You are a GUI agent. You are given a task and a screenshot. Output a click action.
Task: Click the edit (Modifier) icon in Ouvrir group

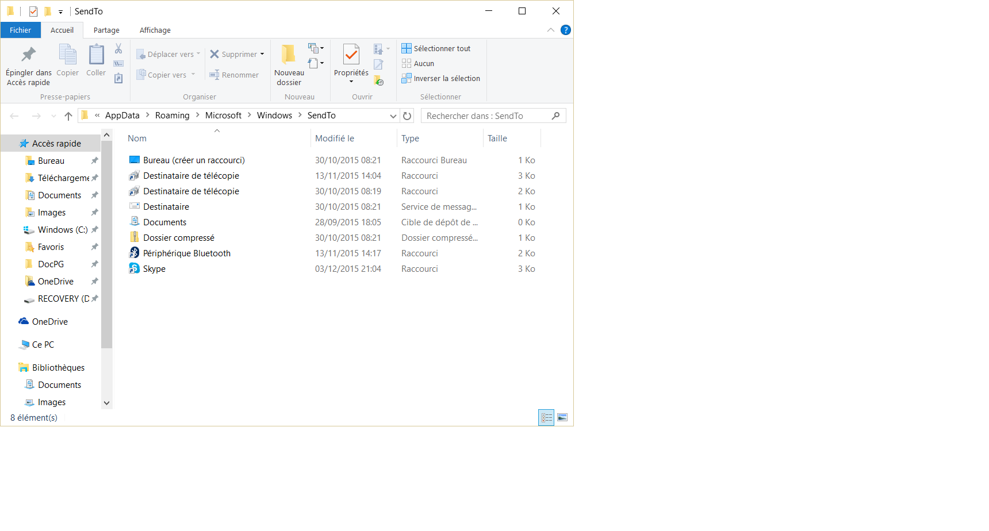(378, 64)
